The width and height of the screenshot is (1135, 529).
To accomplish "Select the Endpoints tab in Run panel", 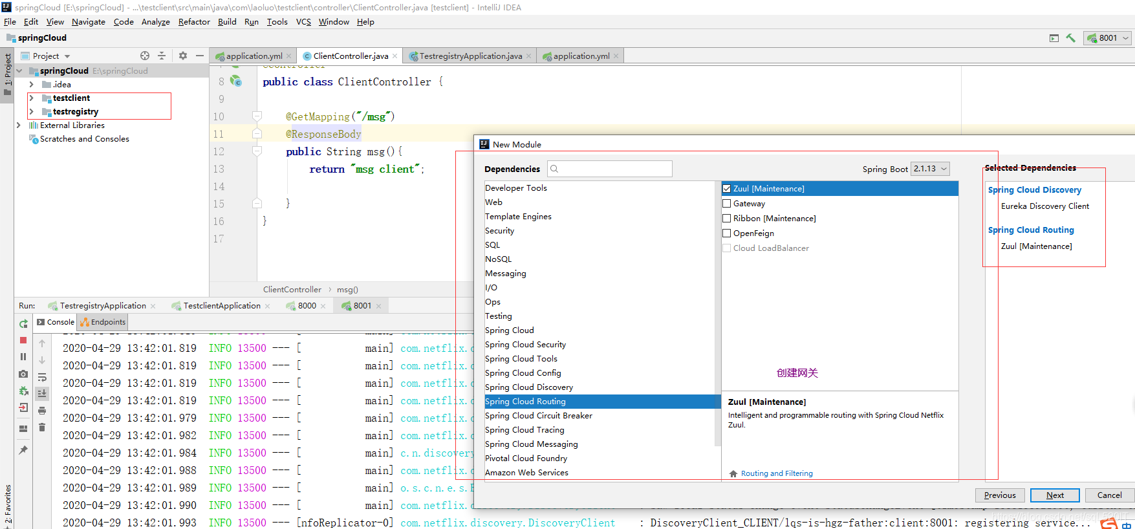I will click(103, 322).
